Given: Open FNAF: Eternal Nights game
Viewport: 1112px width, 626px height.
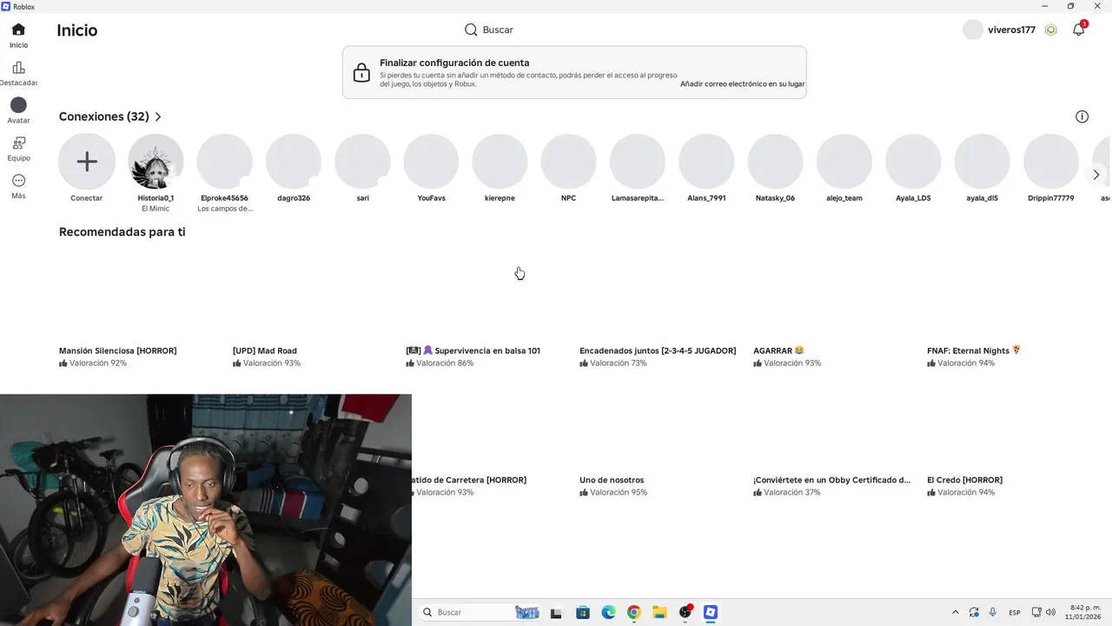Looking at the screenshot, I should (974, 351).
